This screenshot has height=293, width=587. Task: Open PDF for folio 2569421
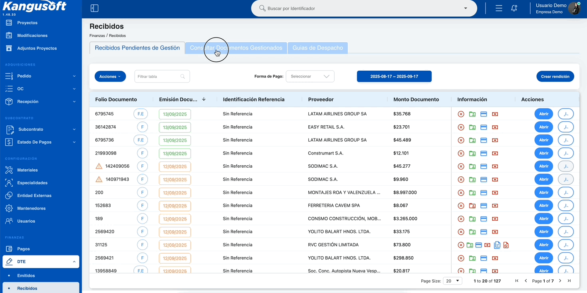click(565, 258)
